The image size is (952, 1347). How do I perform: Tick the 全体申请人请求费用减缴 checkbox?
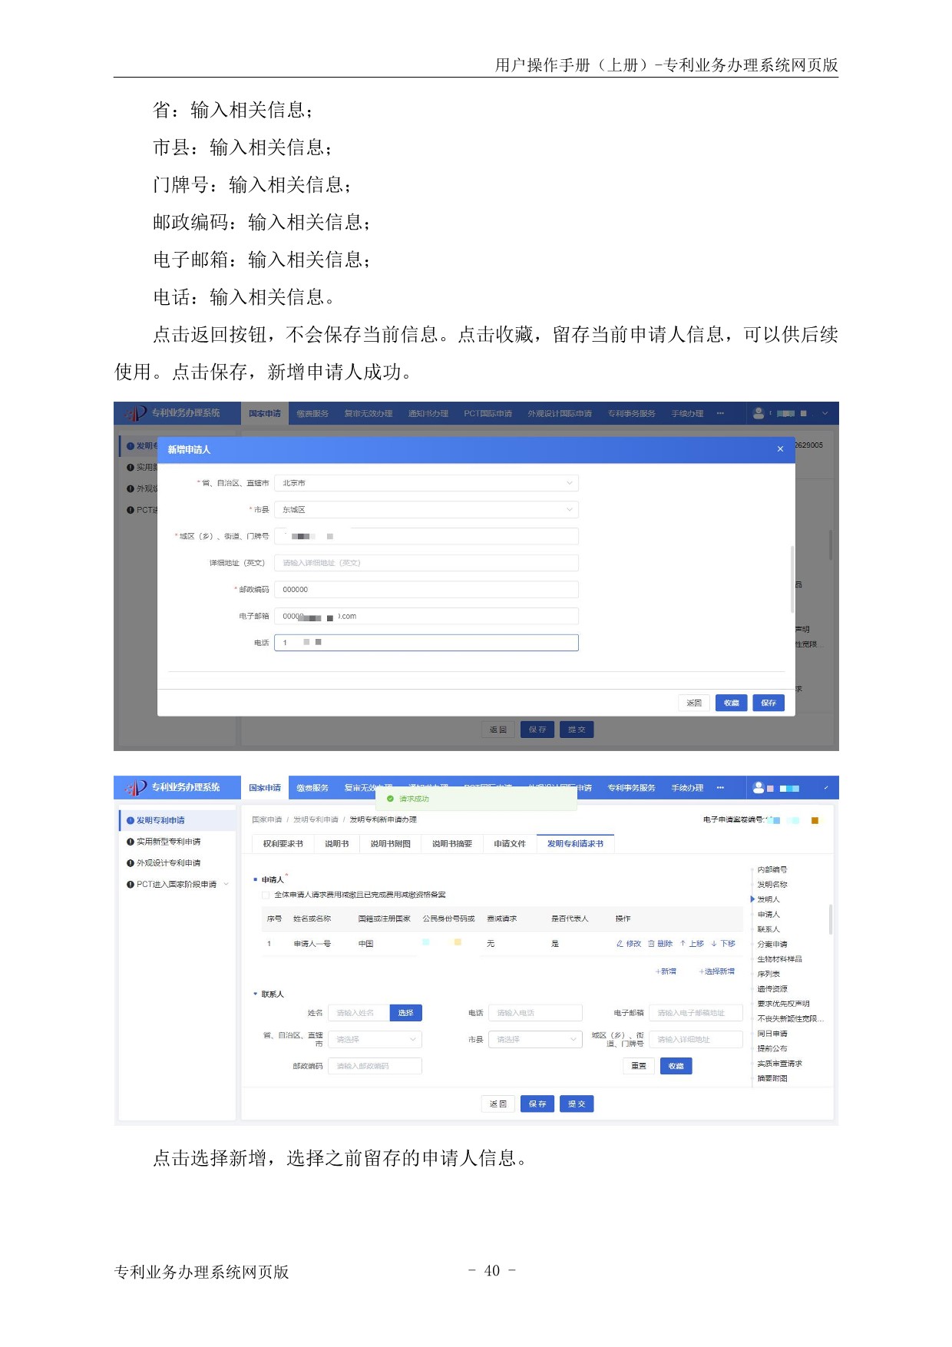(x=266, y=895)
